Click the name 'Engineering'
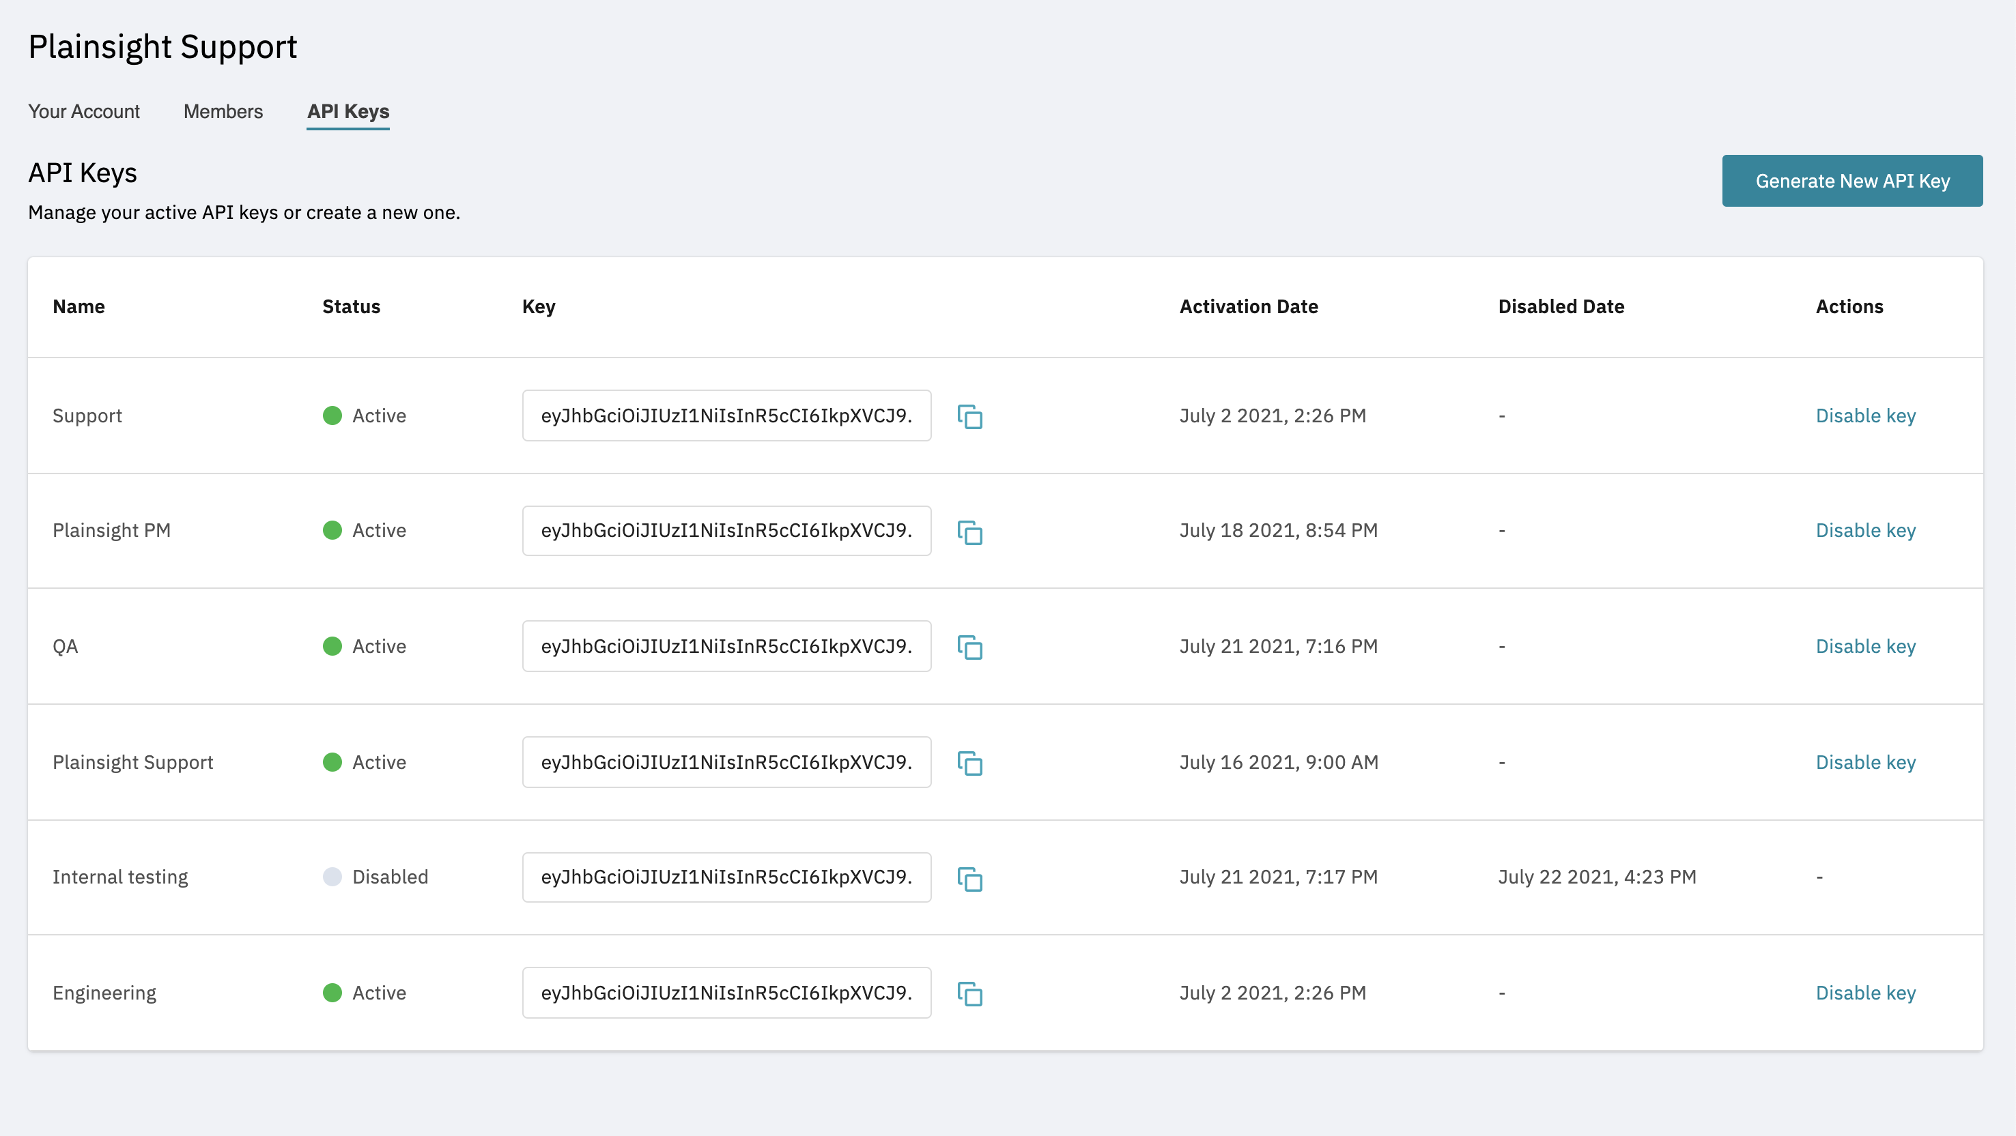This screenshot has width=2016, height=1136. (104, 993)
